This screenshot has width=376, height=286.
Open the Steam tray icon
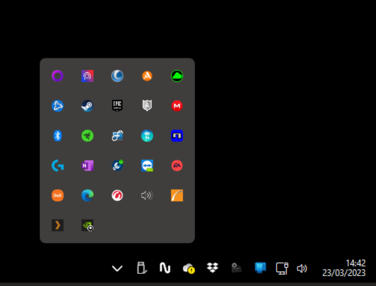click(87, 106)
